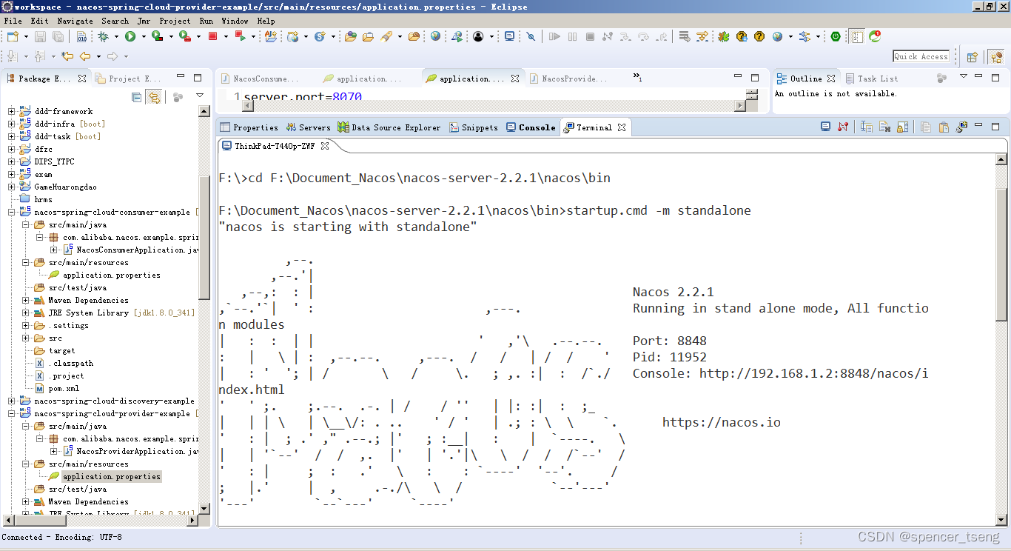Viewport: 1011px width, 551px height.
Task: Click the Quick Access field
Action: (920, 56)
